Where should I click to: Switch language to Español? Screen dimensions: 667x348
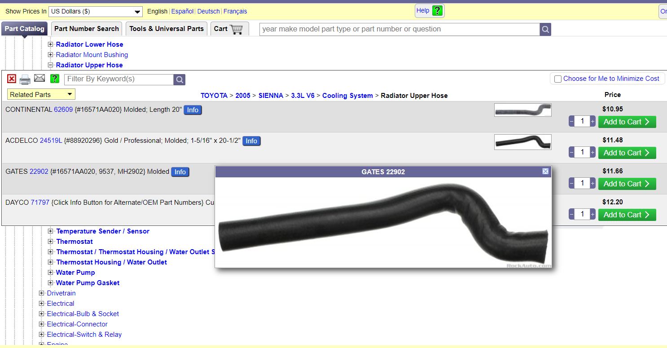point(182,12)
